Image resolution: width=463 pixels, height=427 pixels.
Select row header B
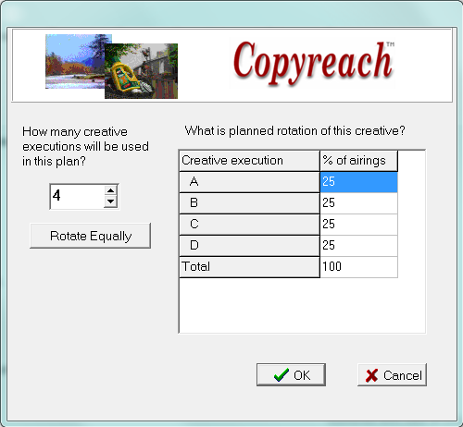(x=249, y=203)
